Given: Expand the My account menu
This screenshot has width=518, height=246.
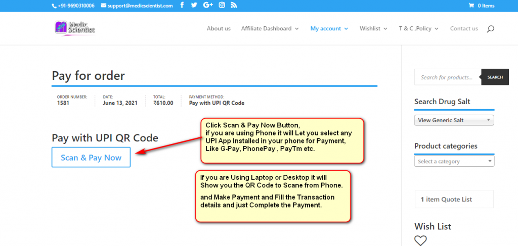Looking at the screenshot, I should 329,29.
